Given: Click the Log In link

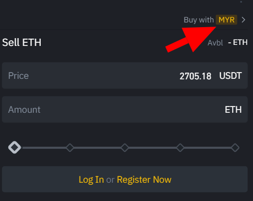Looking at the screenshot, I should pyautogui.click(x=91, y=180).
